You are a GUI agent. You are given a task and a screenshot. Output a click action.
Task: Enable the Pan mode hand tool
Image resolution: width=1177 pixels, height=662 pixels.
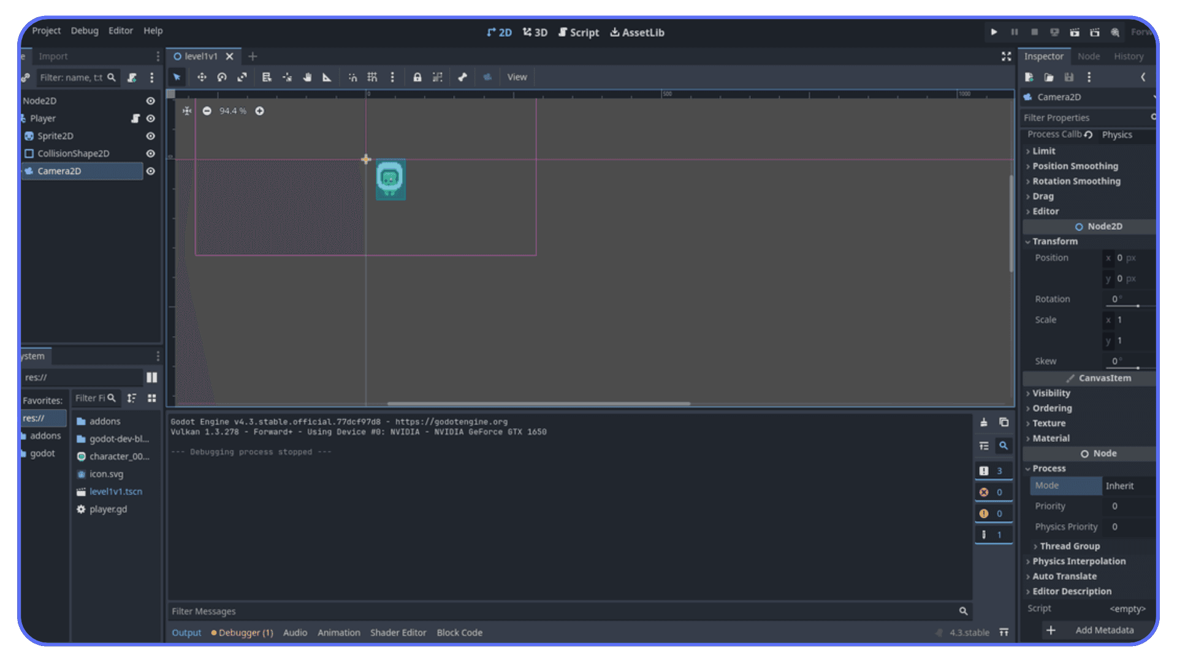point(307,77)
